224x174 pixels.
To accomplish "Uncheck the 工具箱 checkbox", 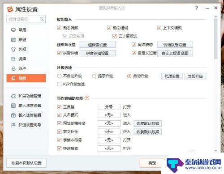I will click(59, 107).
